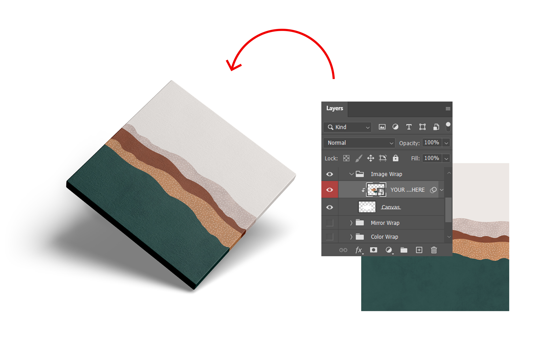Collapse the Image Wrap group
The image size is (537, 358).
(351, 174)
